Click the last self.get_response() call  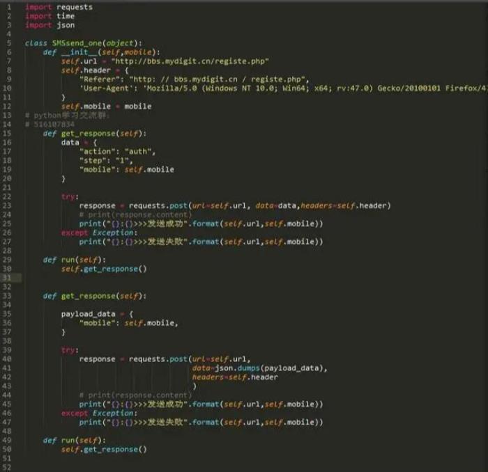click(104, 450)
